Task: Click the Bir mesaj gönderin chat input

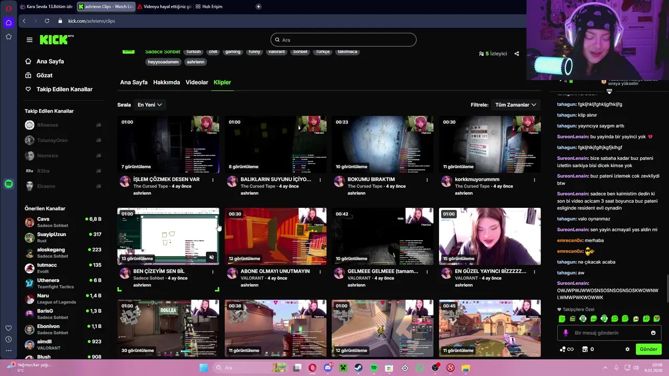Action: pyautogui.click(x=609, y=333)
